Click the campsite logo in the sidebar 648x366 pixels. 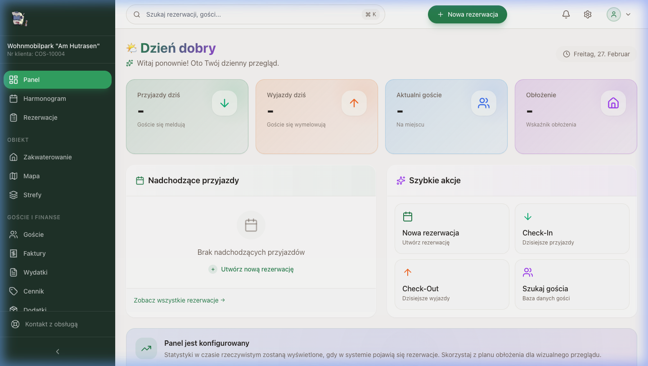tap(19, 18)
